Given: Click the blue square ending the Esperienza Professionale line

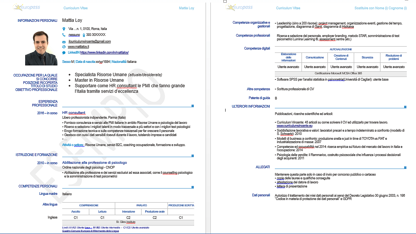Looking at the screenshot, I should [193, 106].
